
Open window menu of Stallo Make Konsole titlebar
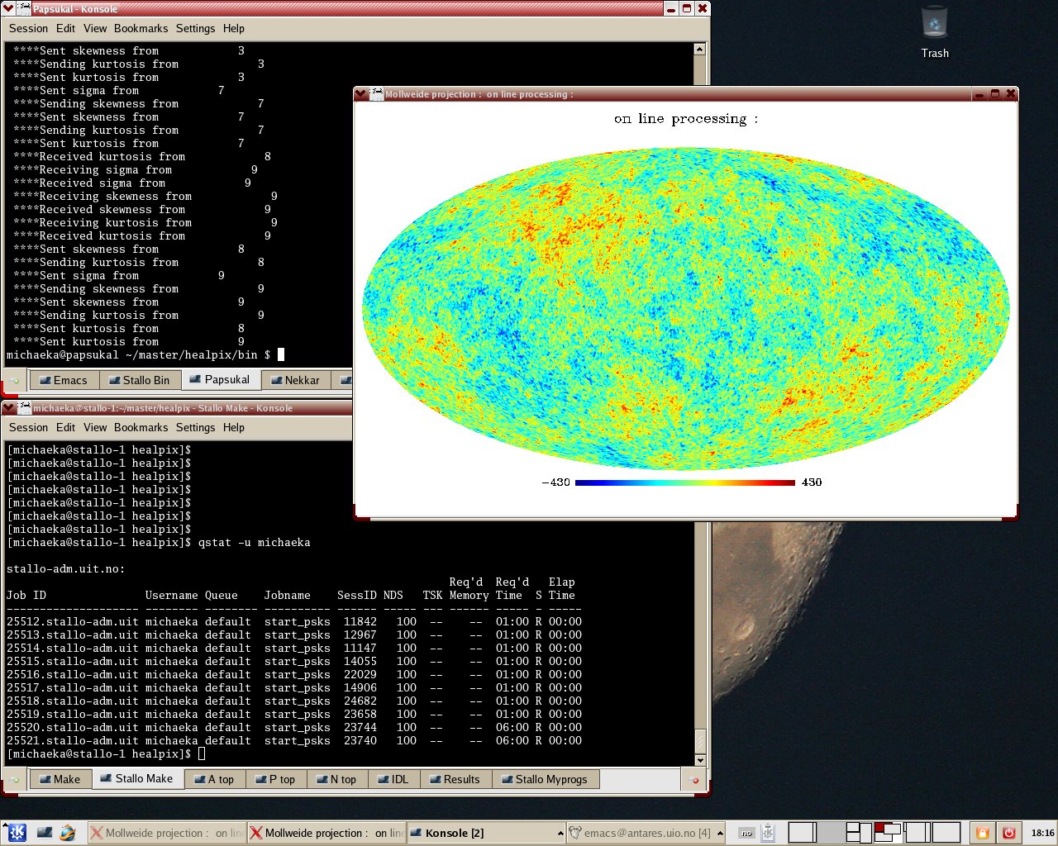point(8,408)
